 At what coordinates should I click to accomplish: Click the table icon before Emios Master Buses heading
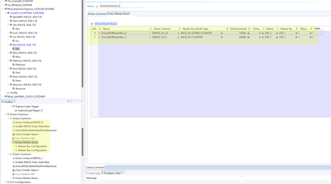[x=92, y=24]
